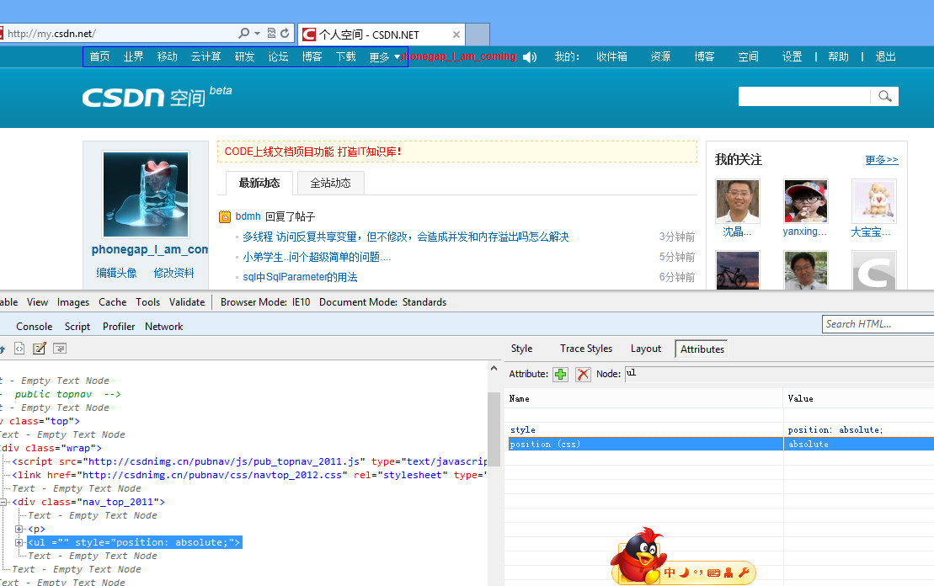Expand the 更多 dropdown in the top nav
934x586 pixels.
point(385,57)
